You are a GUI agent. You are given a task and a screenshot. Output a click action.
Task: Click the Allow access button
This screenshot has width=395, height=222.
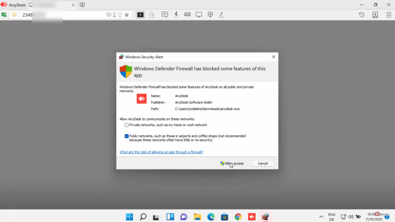tap(232, 163)
